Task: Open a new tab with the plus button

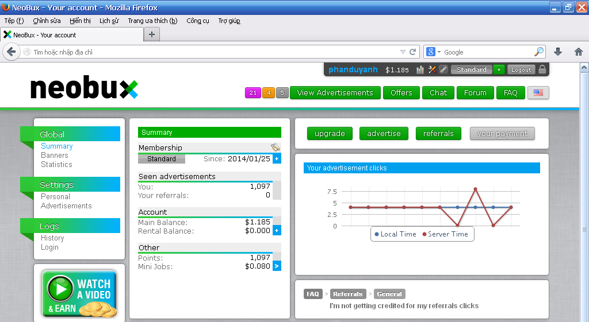Action: pos(152,34)
